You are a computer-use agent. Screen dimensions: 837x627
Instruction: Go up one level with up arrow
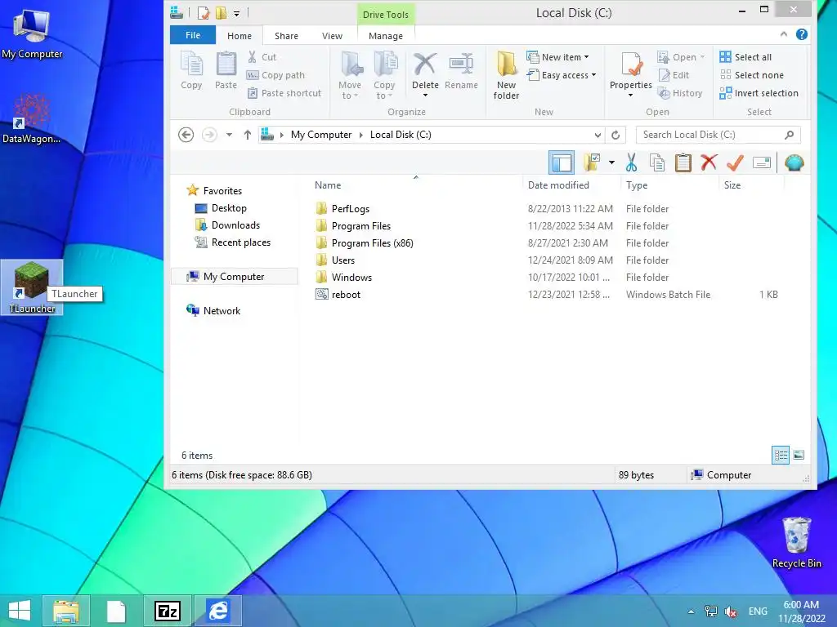[247, 135]
